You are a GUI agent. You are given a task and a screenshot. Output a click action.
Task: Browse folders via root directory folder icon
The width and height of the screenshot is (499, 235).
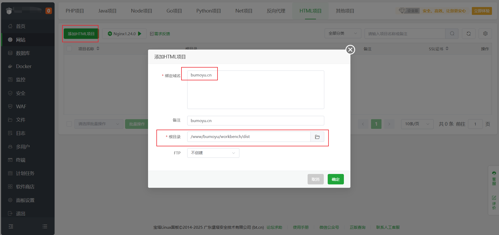pos(317,137)
